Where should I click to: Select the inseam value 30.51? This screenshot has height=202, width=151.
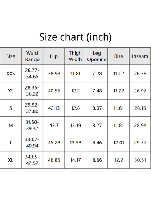(x=140, y=160)
